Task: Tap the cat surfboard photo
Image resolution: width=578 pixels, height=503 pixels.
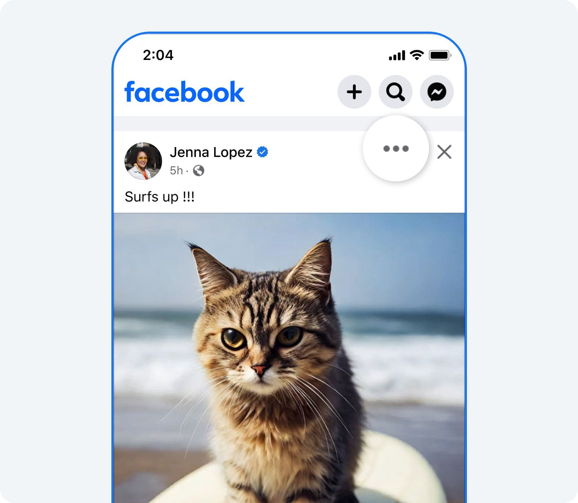Action: (289, 358)
